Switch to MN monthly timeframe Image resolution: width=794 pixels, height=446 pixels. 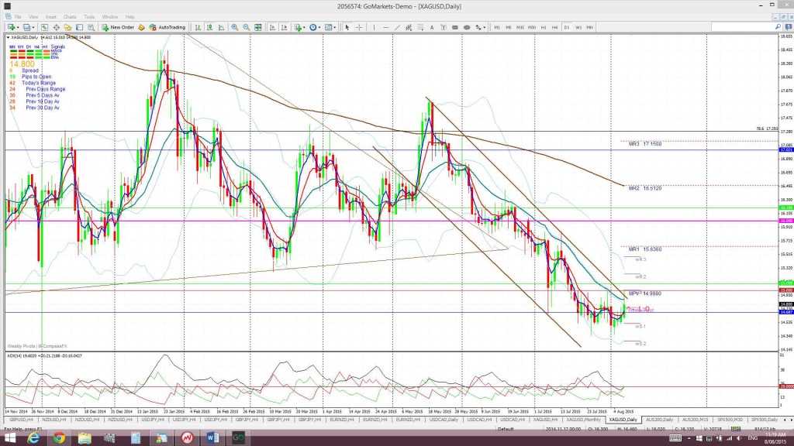click(x=590, y=27)
